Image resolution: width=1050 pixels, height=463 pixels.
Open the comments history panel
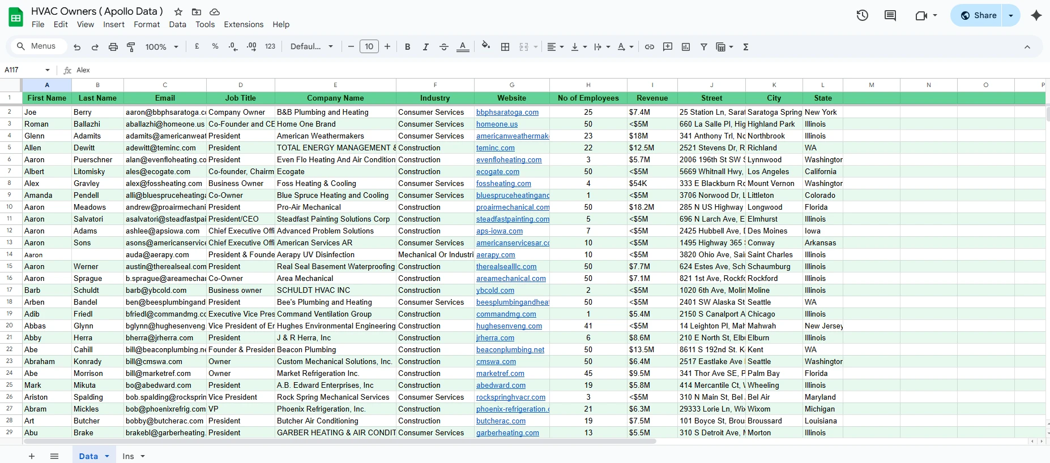(x=890, y=15)
